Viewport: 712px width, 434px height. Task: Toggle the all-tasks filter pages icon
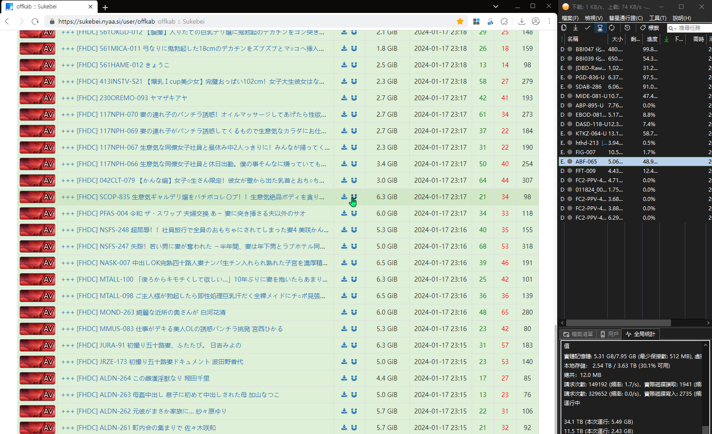coord(564,28)
